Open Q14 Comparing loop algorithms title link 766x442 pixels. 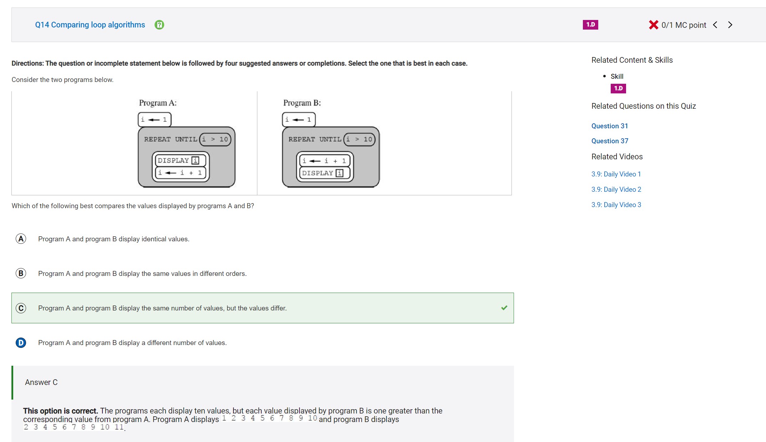point(90,25)
